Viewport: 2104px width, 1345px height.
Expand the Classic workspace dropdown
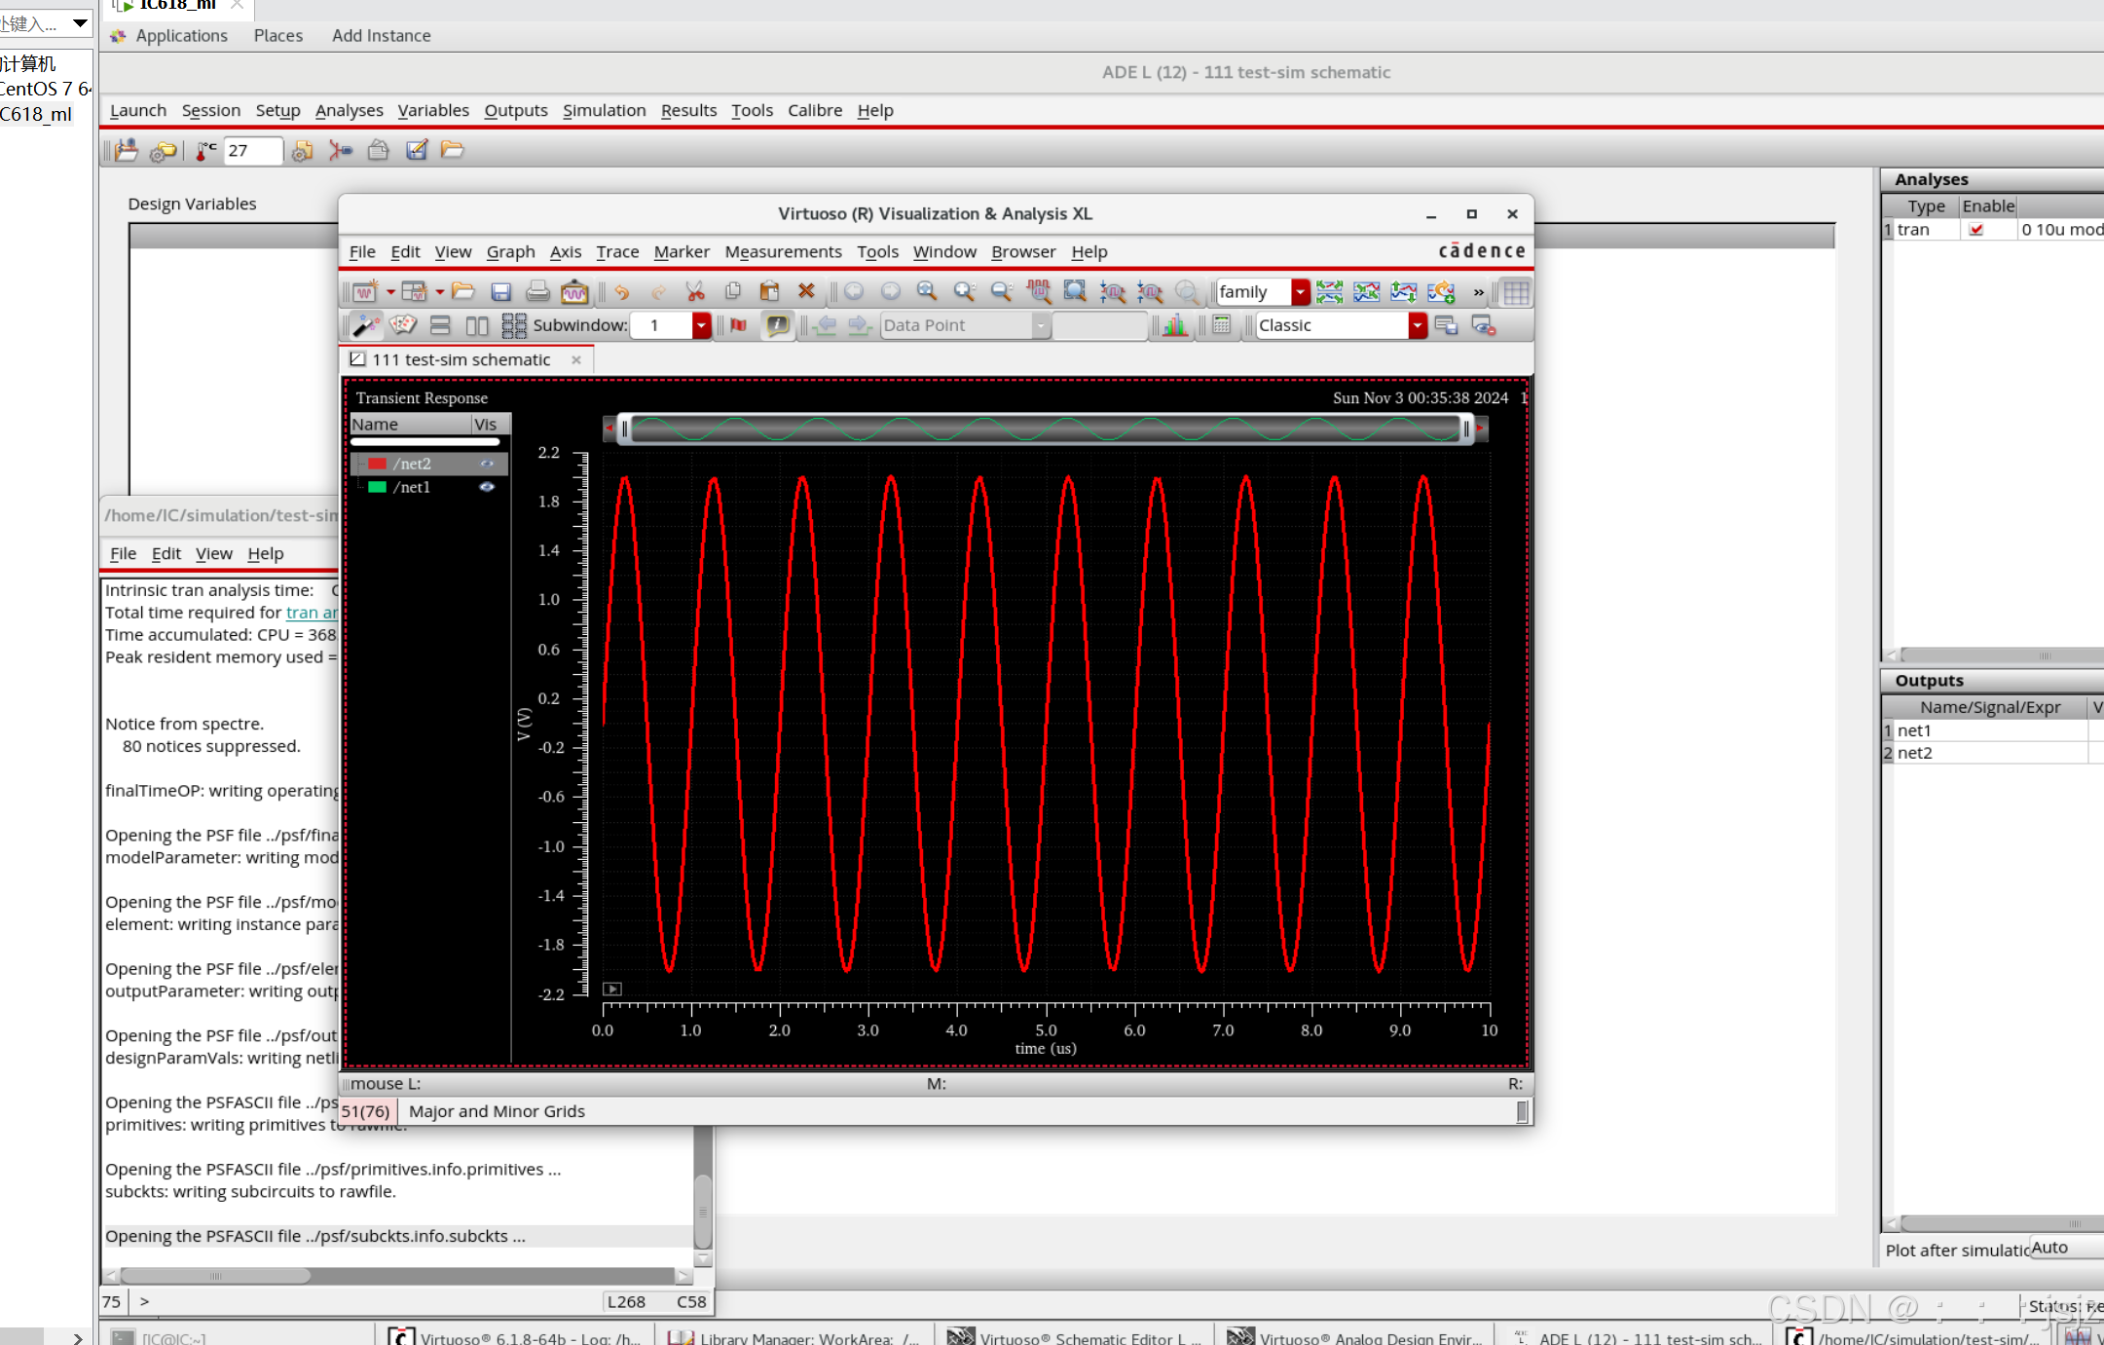(1417, 325)
